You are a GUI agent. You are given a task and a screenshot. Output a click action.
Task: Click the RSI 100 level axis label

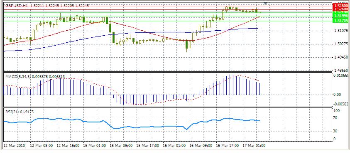(337, 111)
